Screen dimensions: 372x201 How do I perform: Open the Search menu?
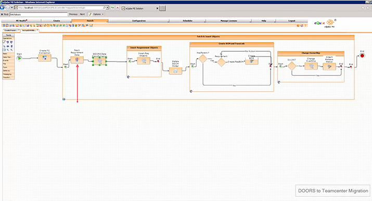tap(90, 21)
